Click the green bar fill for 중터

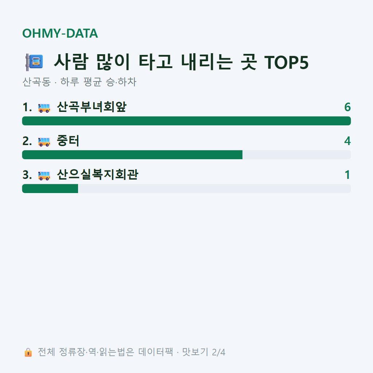(132, 154)
